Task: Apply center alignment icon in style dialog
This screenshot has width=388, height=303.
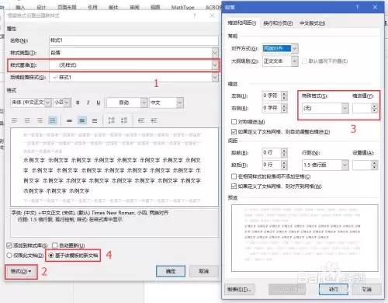Action: point(27,120)
